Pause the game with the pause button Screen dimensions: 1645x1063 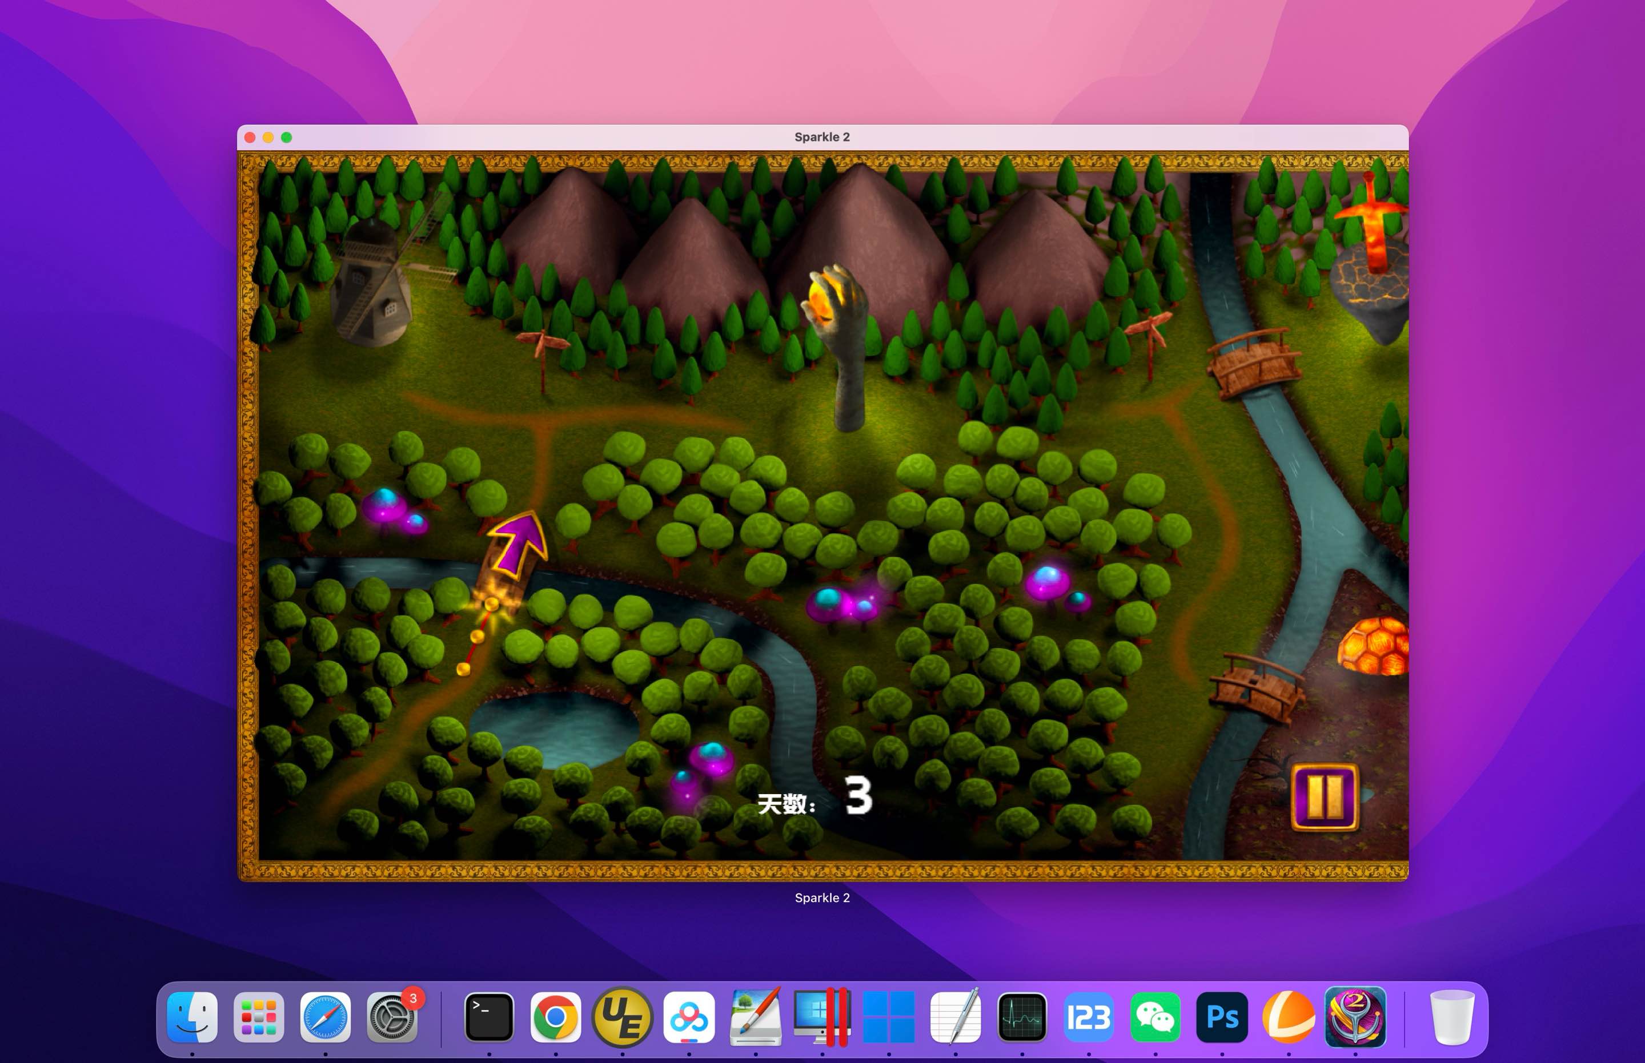coord(1325,796)
